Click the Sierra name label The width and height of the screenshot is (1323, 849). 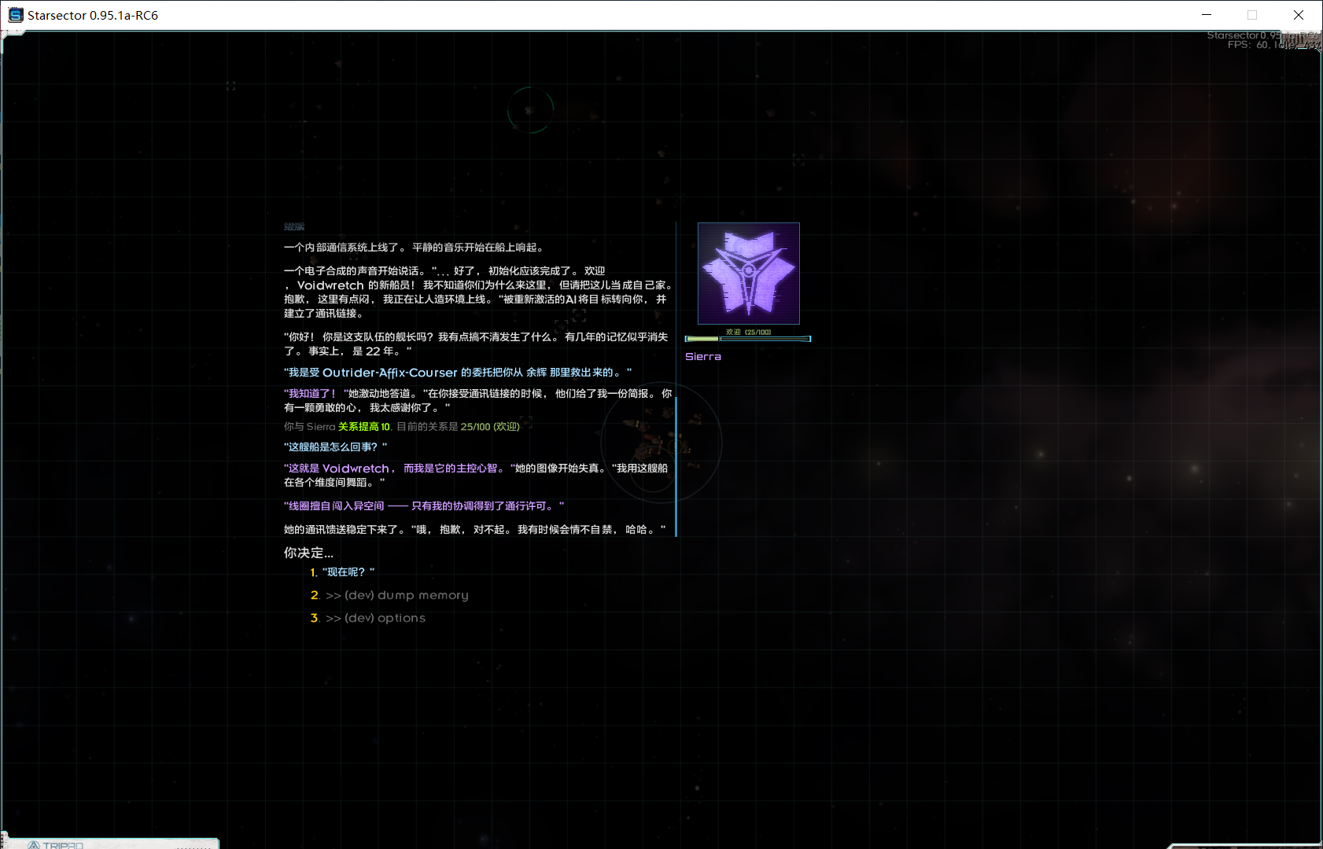pos(702,357)
